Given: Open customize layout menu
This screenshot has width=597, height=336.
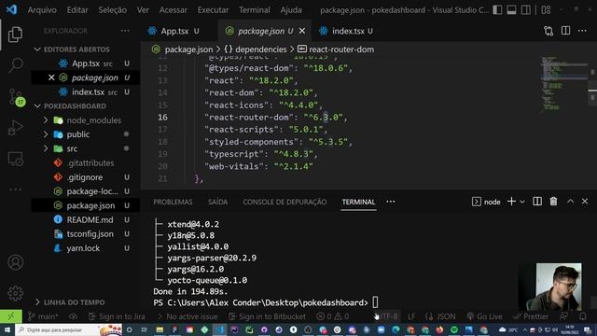Looking at the screenshot, I should [546, 10].
